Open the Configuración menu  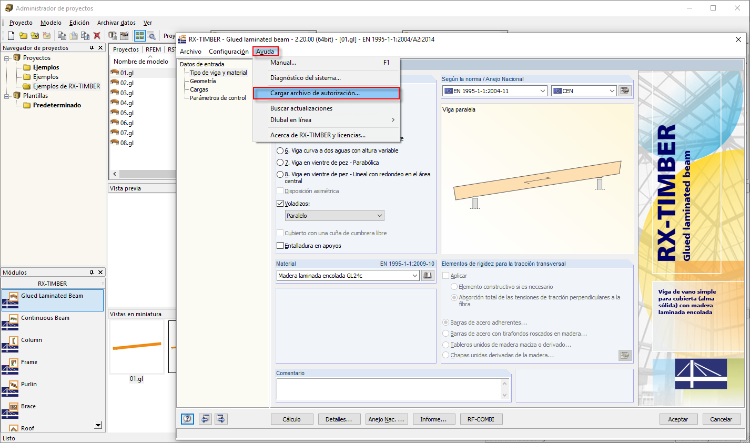(228, 52)
